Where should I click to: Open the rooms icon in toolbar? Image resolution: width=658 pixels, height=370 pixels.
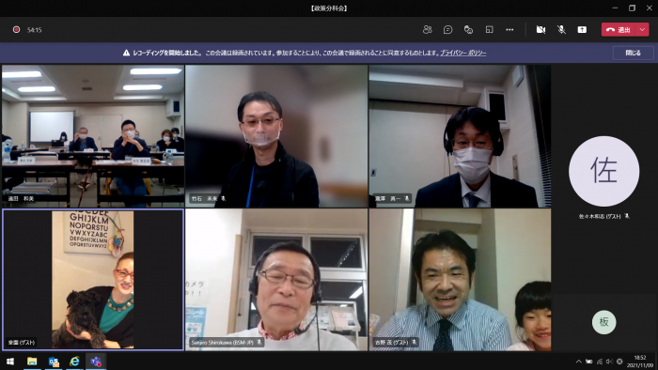tap(489, 30)
